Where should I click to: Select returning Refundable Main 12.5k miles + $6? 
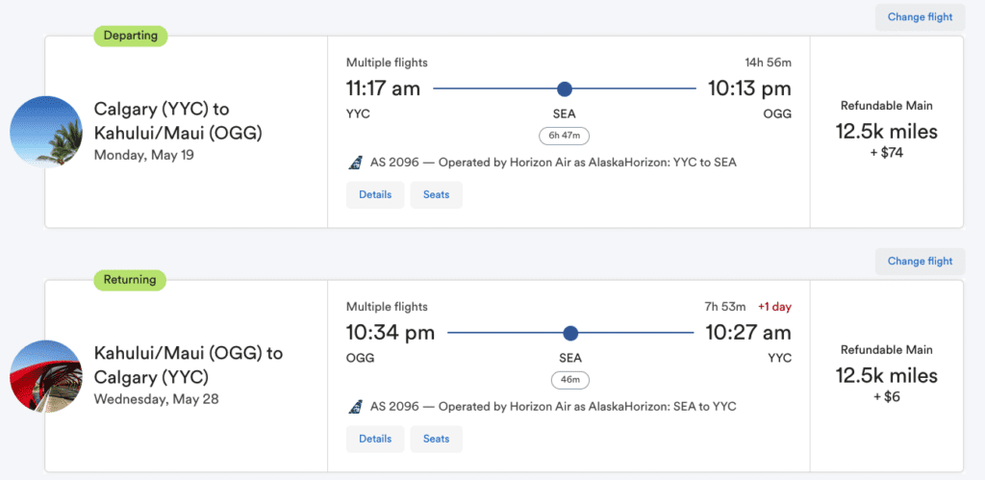click(x=886, y=374)
